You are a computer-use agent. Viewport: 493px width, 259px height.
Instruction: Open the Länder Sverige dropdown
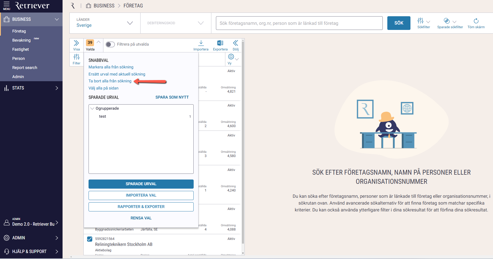pyautogui.click(x=105, y=23)
